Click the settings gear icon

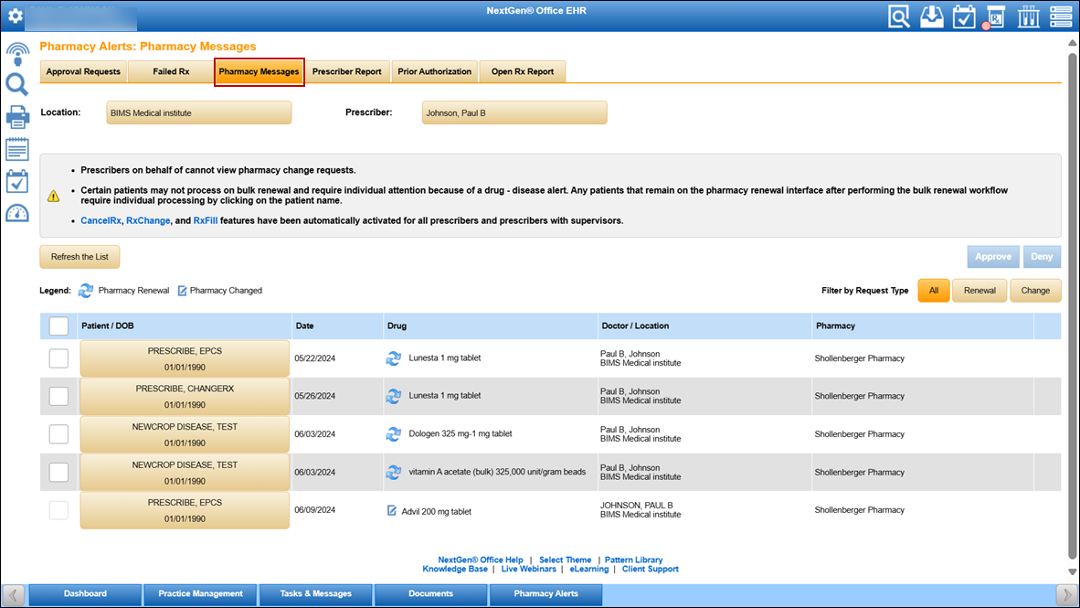coord(15,16)
